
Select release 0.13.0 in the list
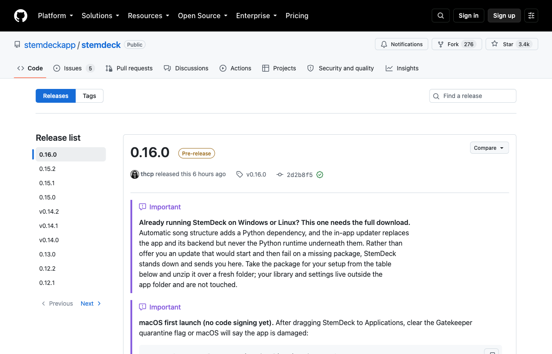point(71,254)
